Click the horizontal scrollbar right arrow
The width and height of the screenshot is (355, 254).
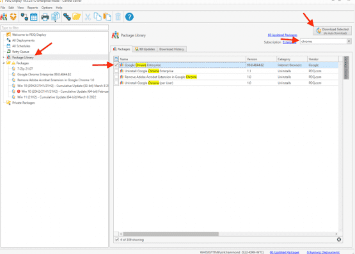[x=336, y=234]
